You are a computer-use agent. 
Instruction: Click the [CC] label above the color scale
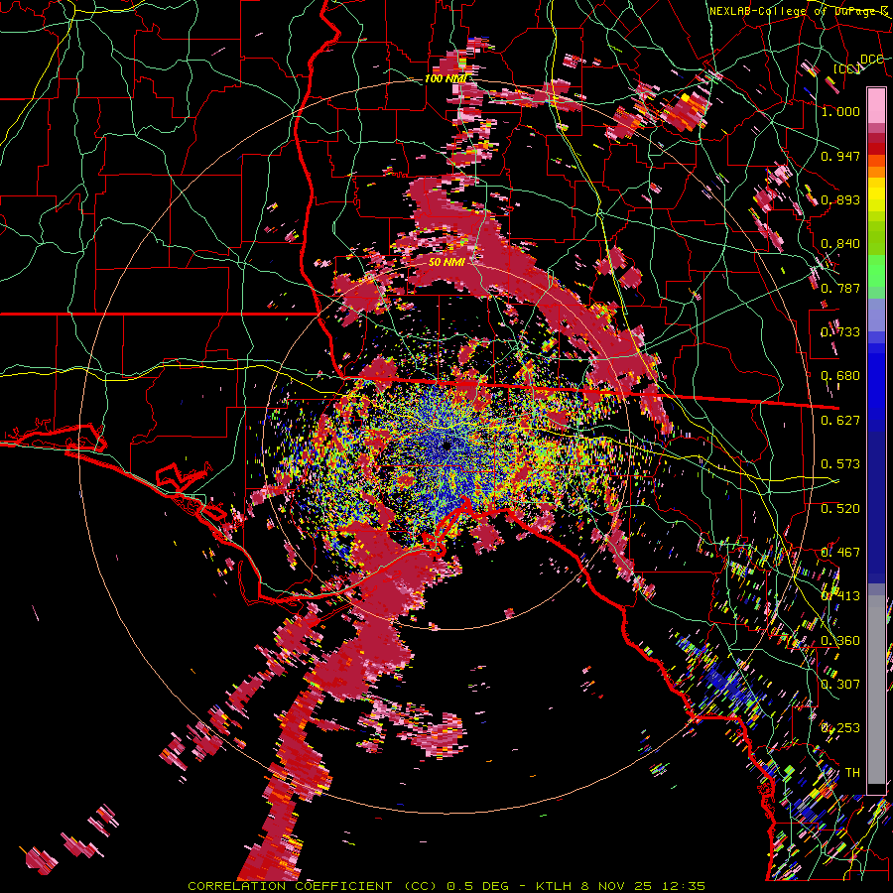pyautogui.click(x=846, y=68)
